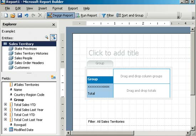Click the vertical scrollbar up arrow
This screenshot has width=196, height=136.
coord(193,29)
